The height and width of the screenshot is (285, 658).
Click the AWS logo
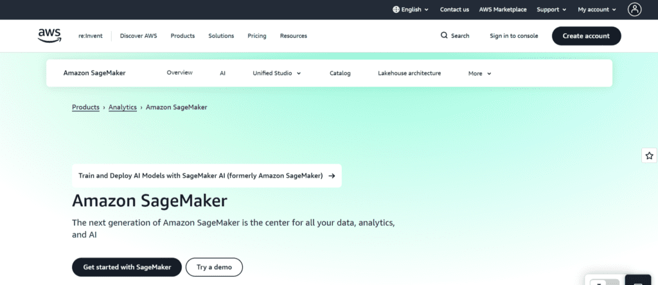49,36
